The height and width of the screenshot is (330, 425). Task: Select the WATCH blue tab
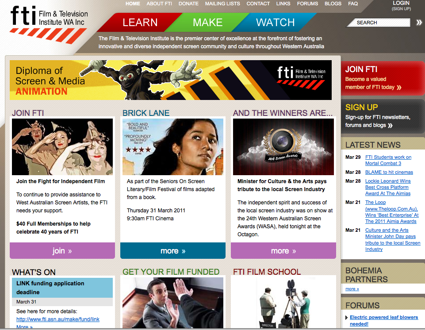pyautogui.click(x=275, y=23)
